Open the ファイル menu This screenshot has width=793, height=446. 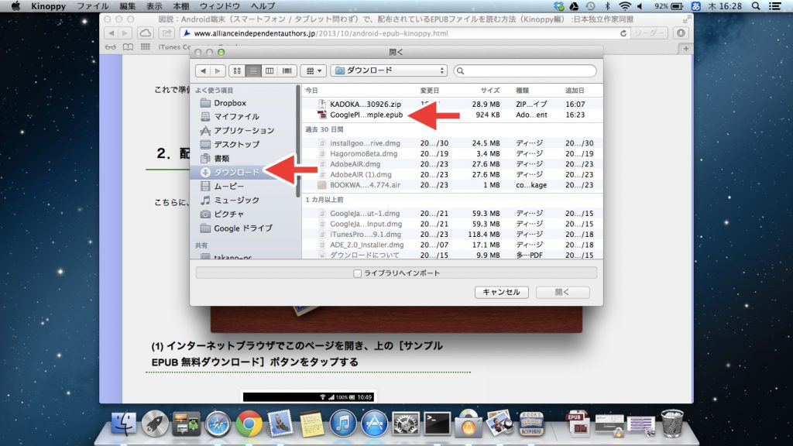pos(93,6)
